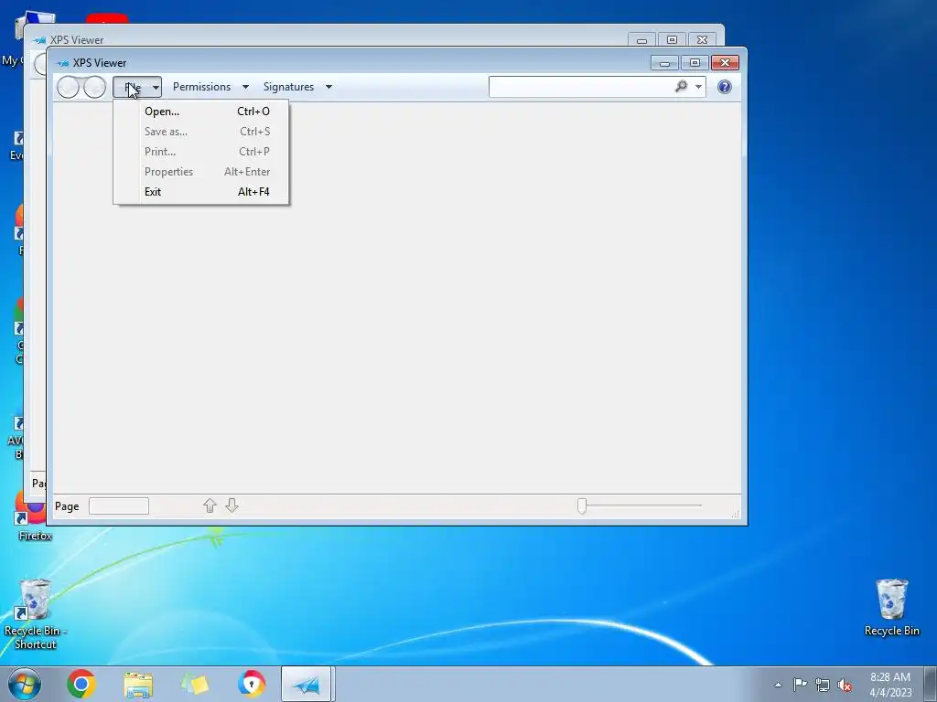Close the background XPS Viewer window
The image size is (937, 702).
coord(702,40)
